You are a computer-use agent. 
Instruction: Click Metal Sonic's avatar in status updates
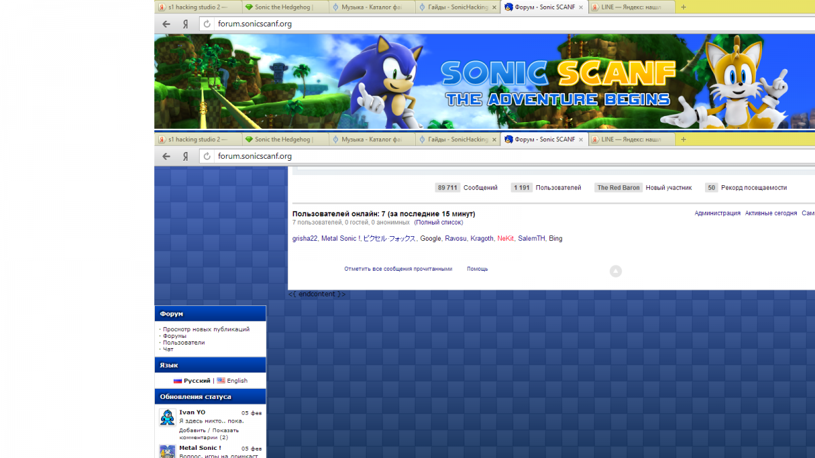pyautogui.click(x=167, y=451)
